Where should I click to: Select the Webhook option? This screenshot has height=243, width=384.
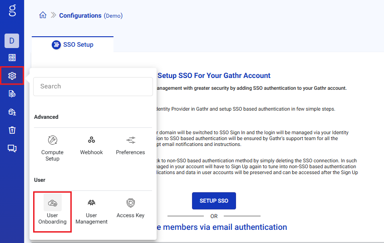pyautogui.click(x=92, y=145)
